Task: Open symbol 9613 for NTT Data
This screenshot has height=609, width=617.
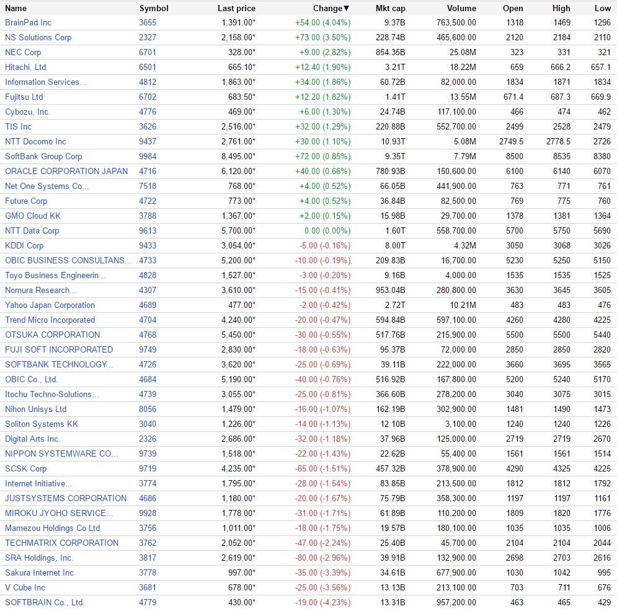Action: [148, 231]
